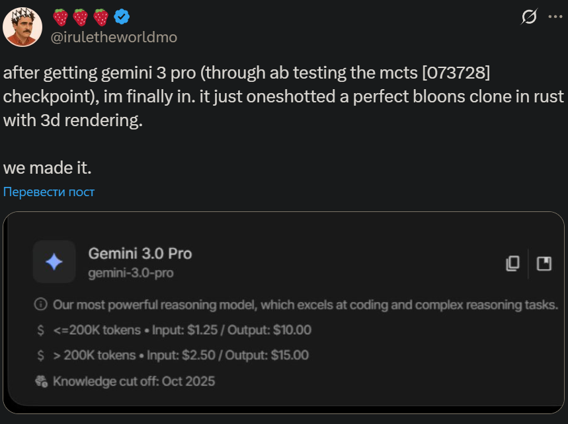Click the Перевести пост translate link
Image resolution: width=568 pixels, height=424 pixels.
tap(49, 192)
